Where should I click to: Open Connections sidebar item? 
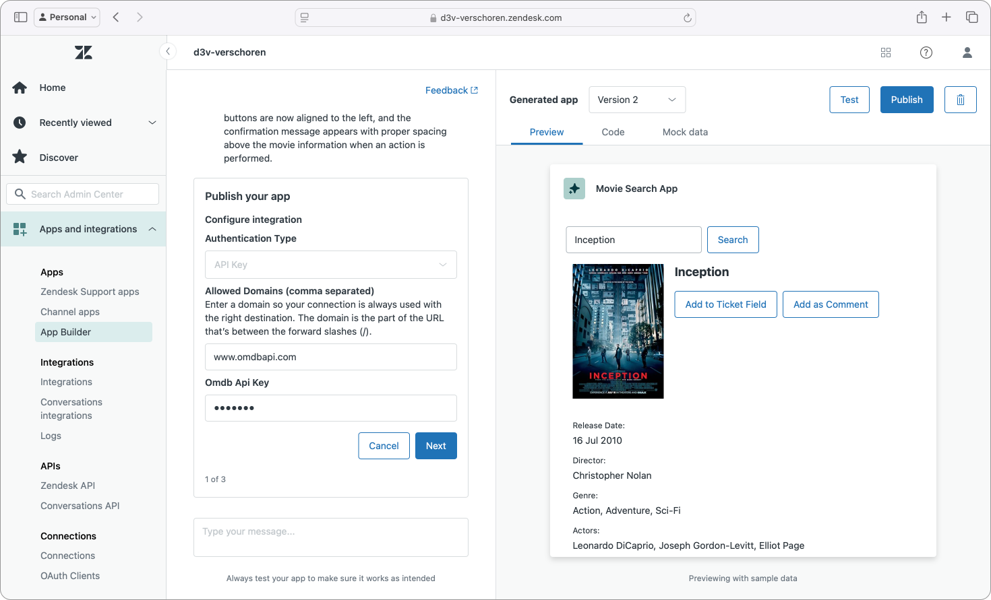click(x=67, y=556)
